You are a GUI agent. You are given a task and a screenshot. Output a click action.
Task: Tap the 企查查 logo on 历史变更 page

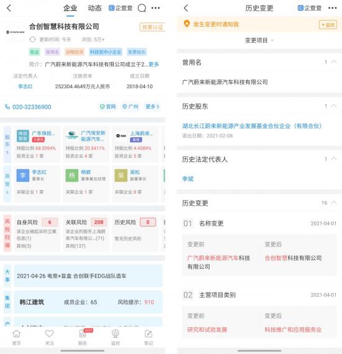point(310,8)
